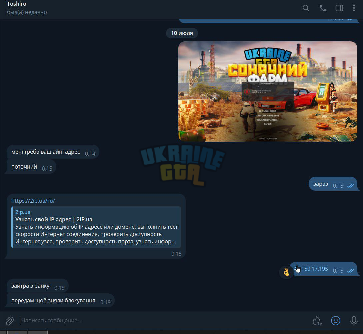Toggle the right sidebar panel

(x=339, y=8)
